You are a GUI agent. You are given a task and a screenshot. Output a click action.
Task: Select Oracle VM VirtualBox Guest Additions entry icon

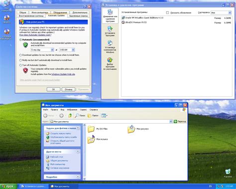pyautogui.click(x=123, y=17)
